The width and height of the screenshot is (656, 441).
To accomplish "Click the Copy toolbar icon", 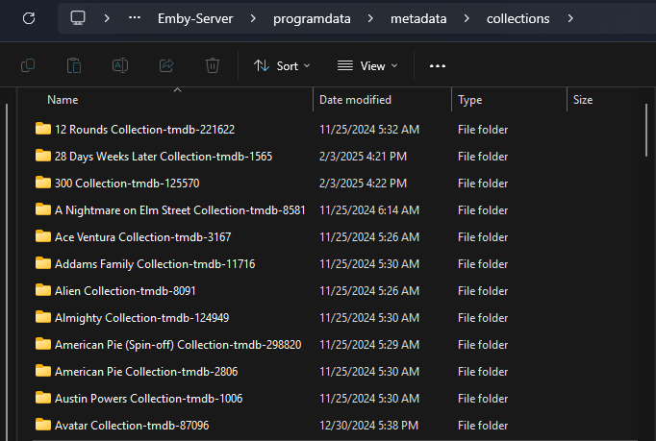I will point(28,65).
